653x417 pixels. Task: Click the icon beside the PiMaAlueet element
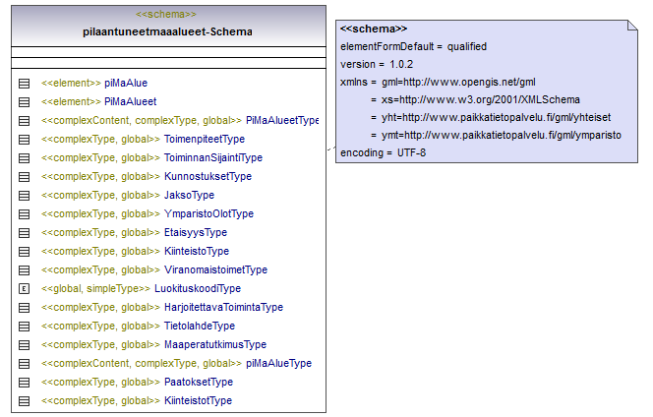(25, 101)
